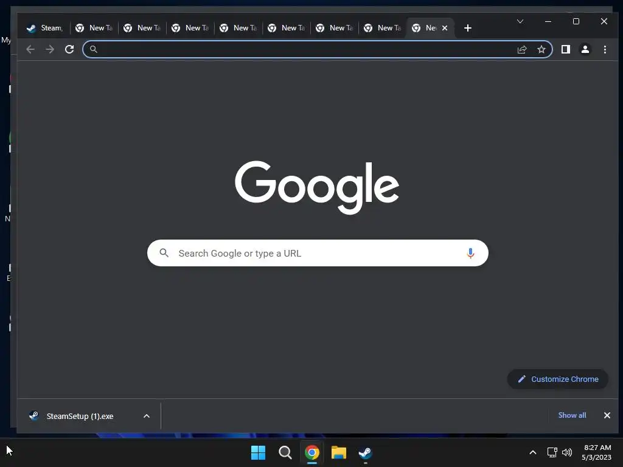
Task: Select the sixth New Tab
Action: pos(335,28)
